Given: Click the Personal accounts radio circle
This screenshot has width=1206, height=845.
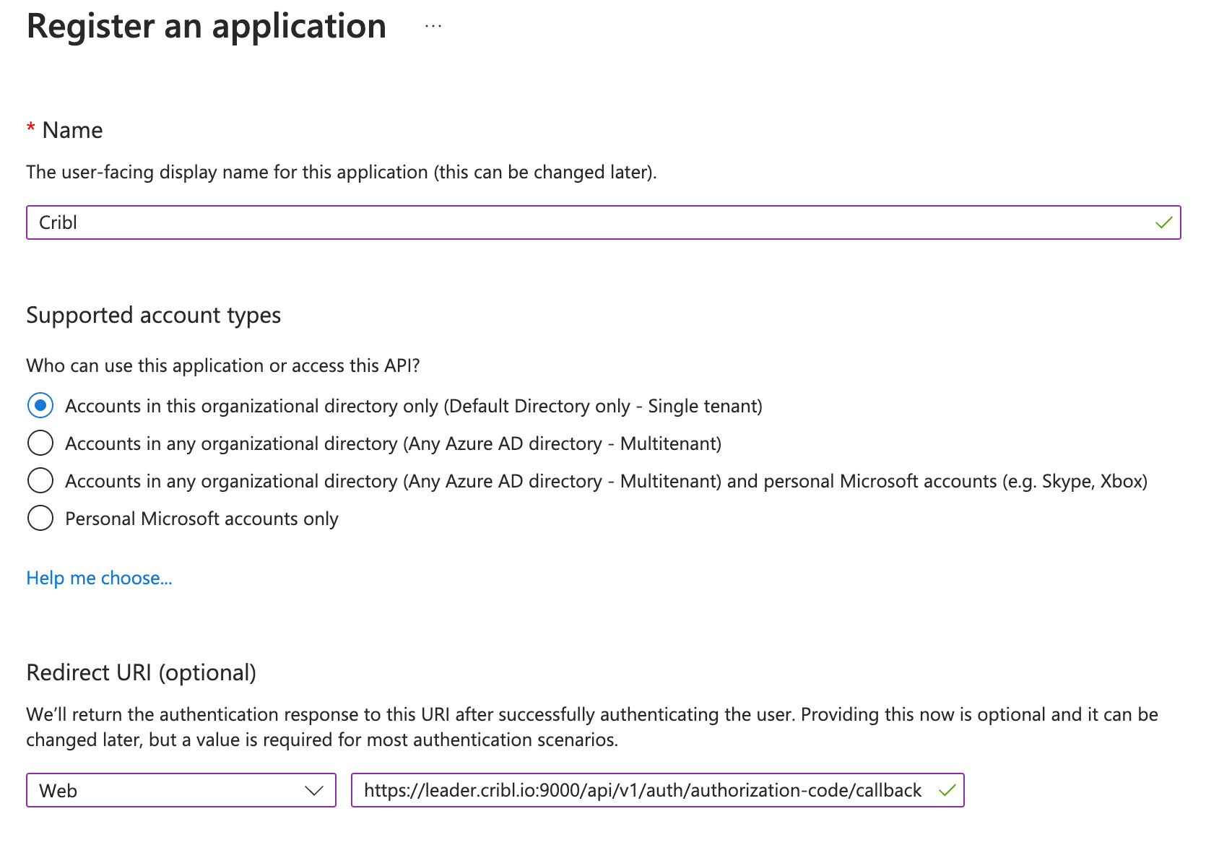Looking at the screenshot, I should point(40,518).
